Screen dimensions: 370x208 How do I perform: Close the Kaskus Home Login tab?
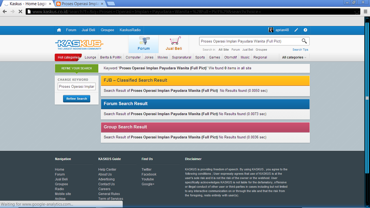click(50, 4)
